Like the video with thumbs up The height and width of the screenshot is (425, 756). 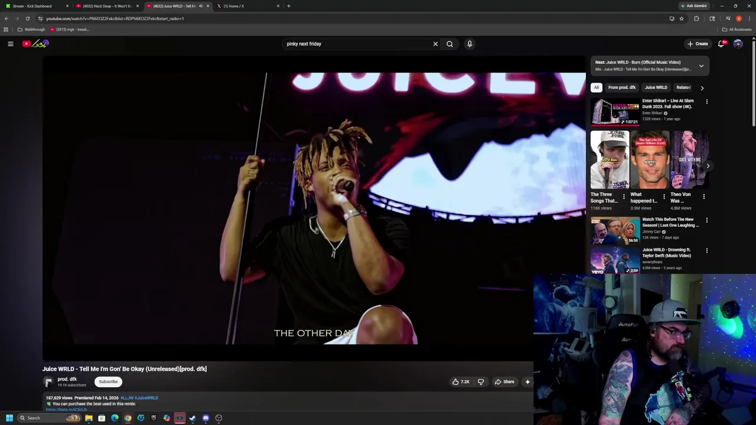(461, 382)
